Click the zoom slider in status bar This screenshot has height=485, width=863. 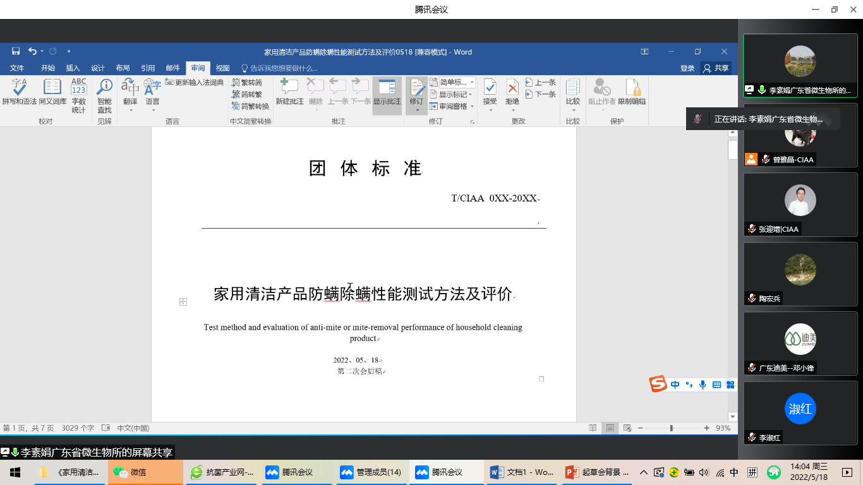[672, 428]
